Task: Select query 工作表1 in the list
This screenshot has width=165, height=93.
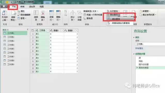Action: 15,33
